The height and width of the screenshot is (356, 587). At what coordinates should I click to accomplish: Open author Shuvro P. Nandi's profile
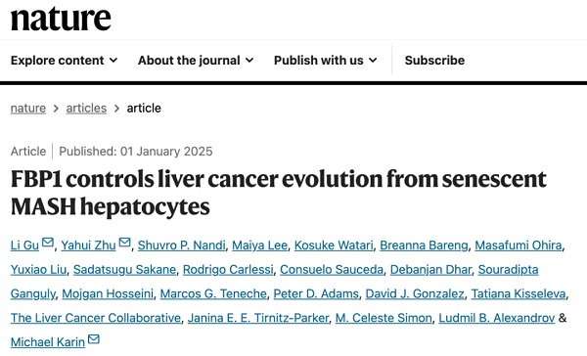(x=182, y=245)
